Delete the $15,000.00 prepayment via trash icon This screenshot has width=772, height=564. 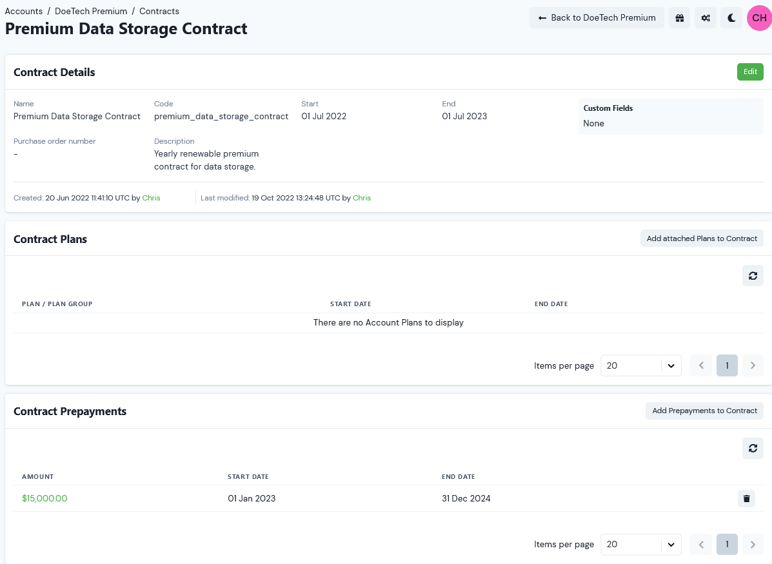746,498
